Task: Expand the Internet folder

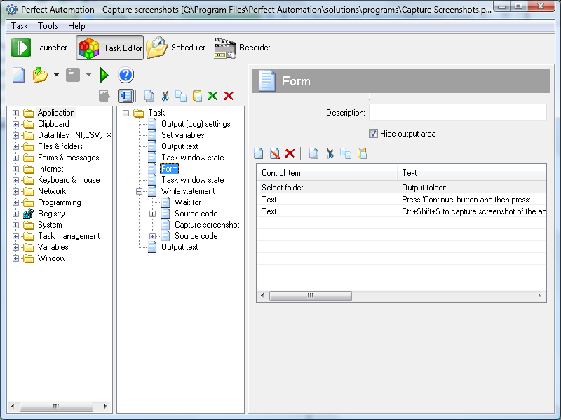Action: (15, 169)
